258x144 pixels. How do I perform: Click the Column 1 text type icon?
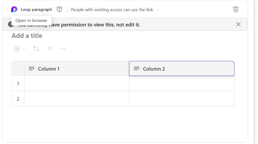click(32, 68)
